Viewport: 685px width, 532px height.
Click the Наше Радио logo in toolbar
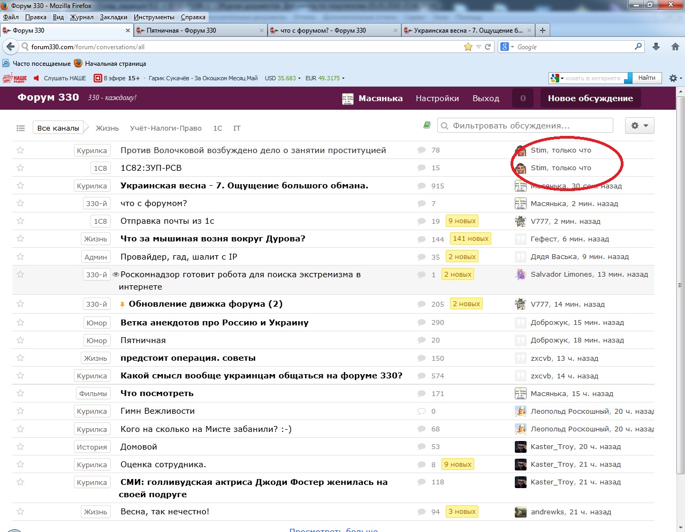pos(15,78)
